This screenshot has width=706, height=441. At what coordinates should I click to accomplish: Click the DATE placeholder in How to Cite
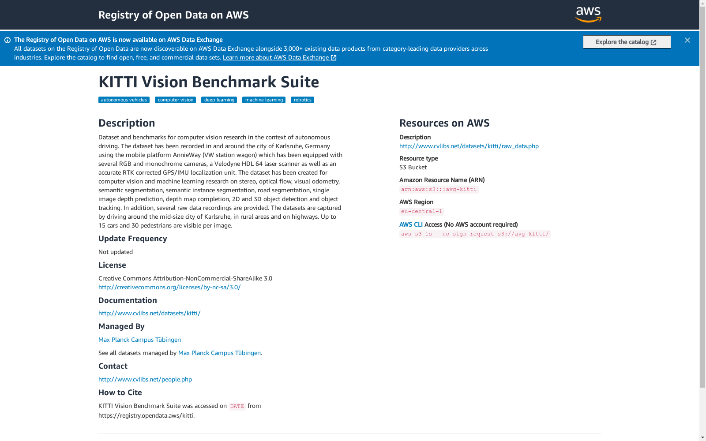[x=237, y=406]
